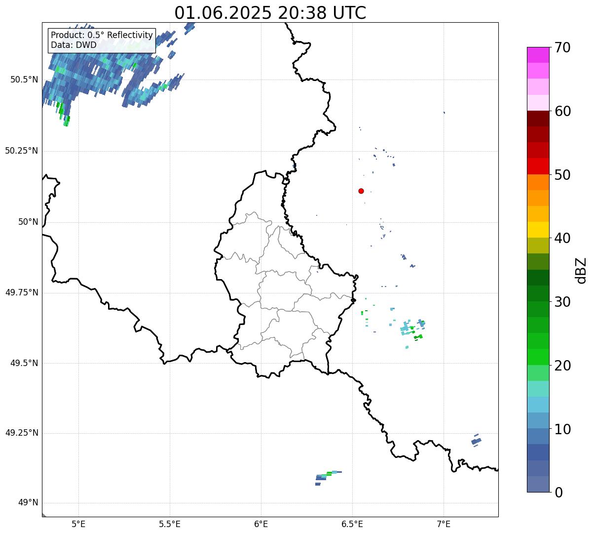This screenshot has height=534, width=593.
Task: Click the 49.25°N latitude label
Action: click(22, 433)
